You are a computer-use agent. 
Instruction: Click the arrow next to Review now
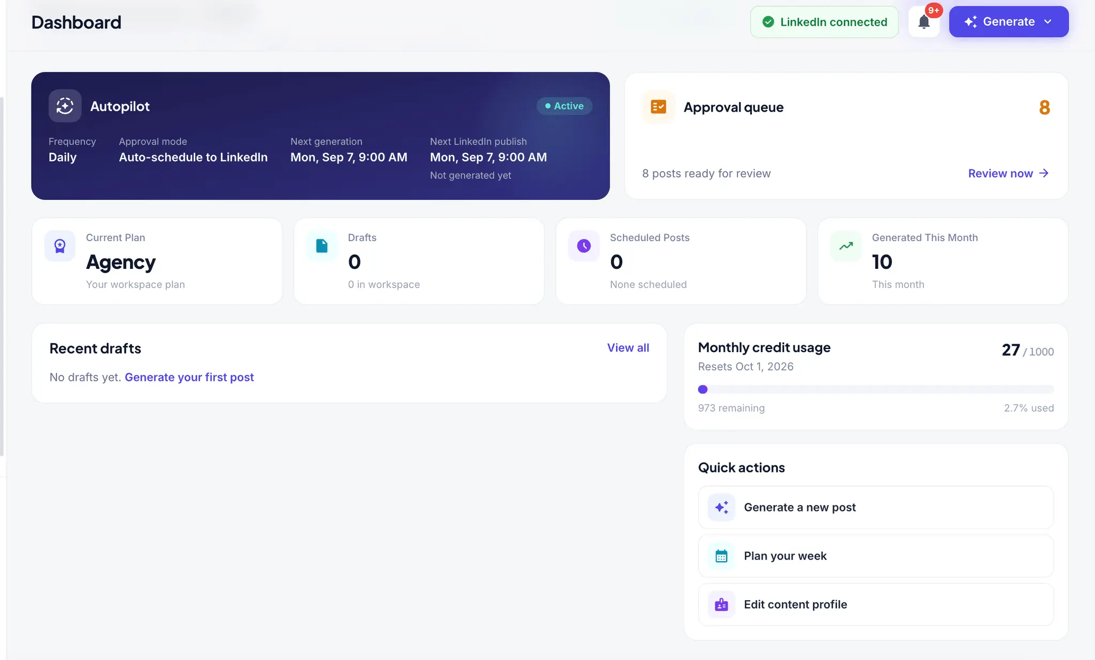[1044, 173]
